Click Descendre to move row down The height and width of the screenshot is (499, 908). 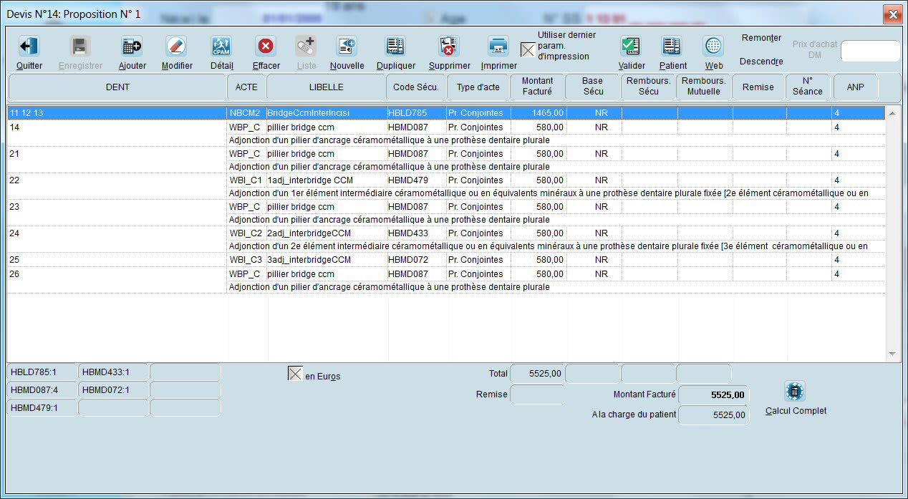point(761,62)
